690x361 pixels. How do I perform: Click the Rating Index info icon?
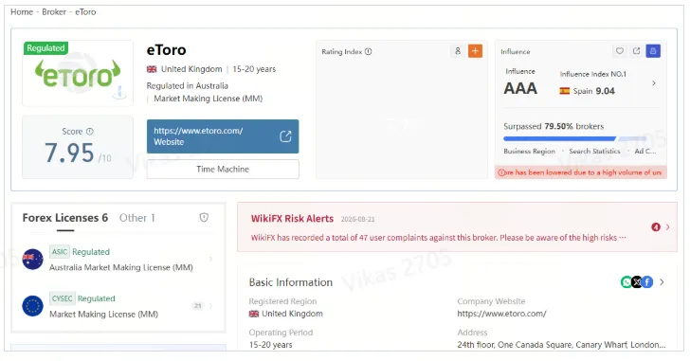pos(369,51)
